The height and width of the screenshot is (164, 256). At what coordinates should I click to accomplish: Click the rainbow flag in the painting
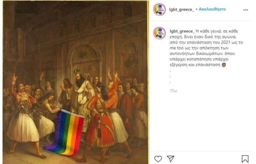pos(66,132)
